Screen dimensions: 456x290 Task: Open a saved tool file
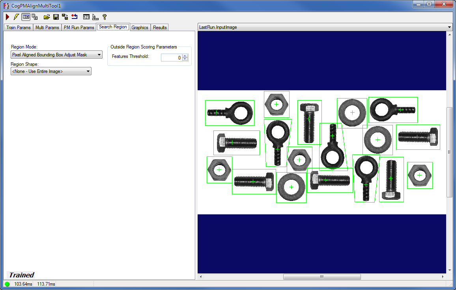[x=47, y=17]
